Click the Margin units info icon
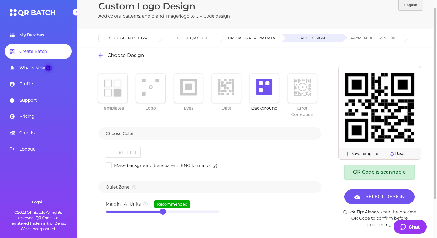 point(145,204)
